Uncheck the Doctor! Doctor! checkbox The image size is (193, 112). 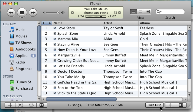55,72
